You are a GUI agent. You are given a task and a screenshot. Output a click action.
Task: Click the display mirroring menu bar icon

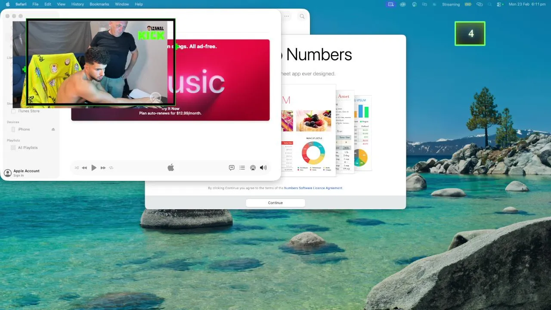tap(424, 4)
